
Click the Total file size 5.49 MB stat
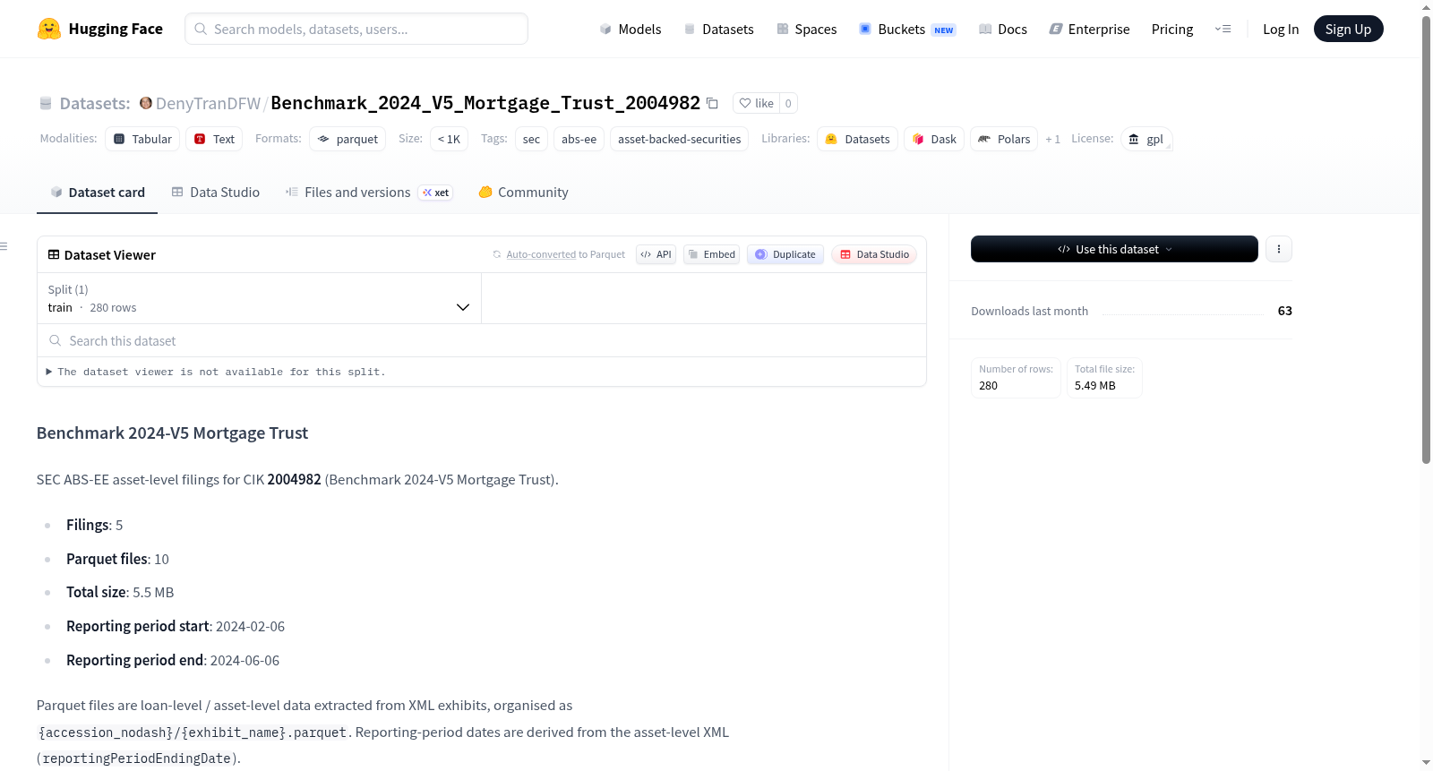(1104, 378)
